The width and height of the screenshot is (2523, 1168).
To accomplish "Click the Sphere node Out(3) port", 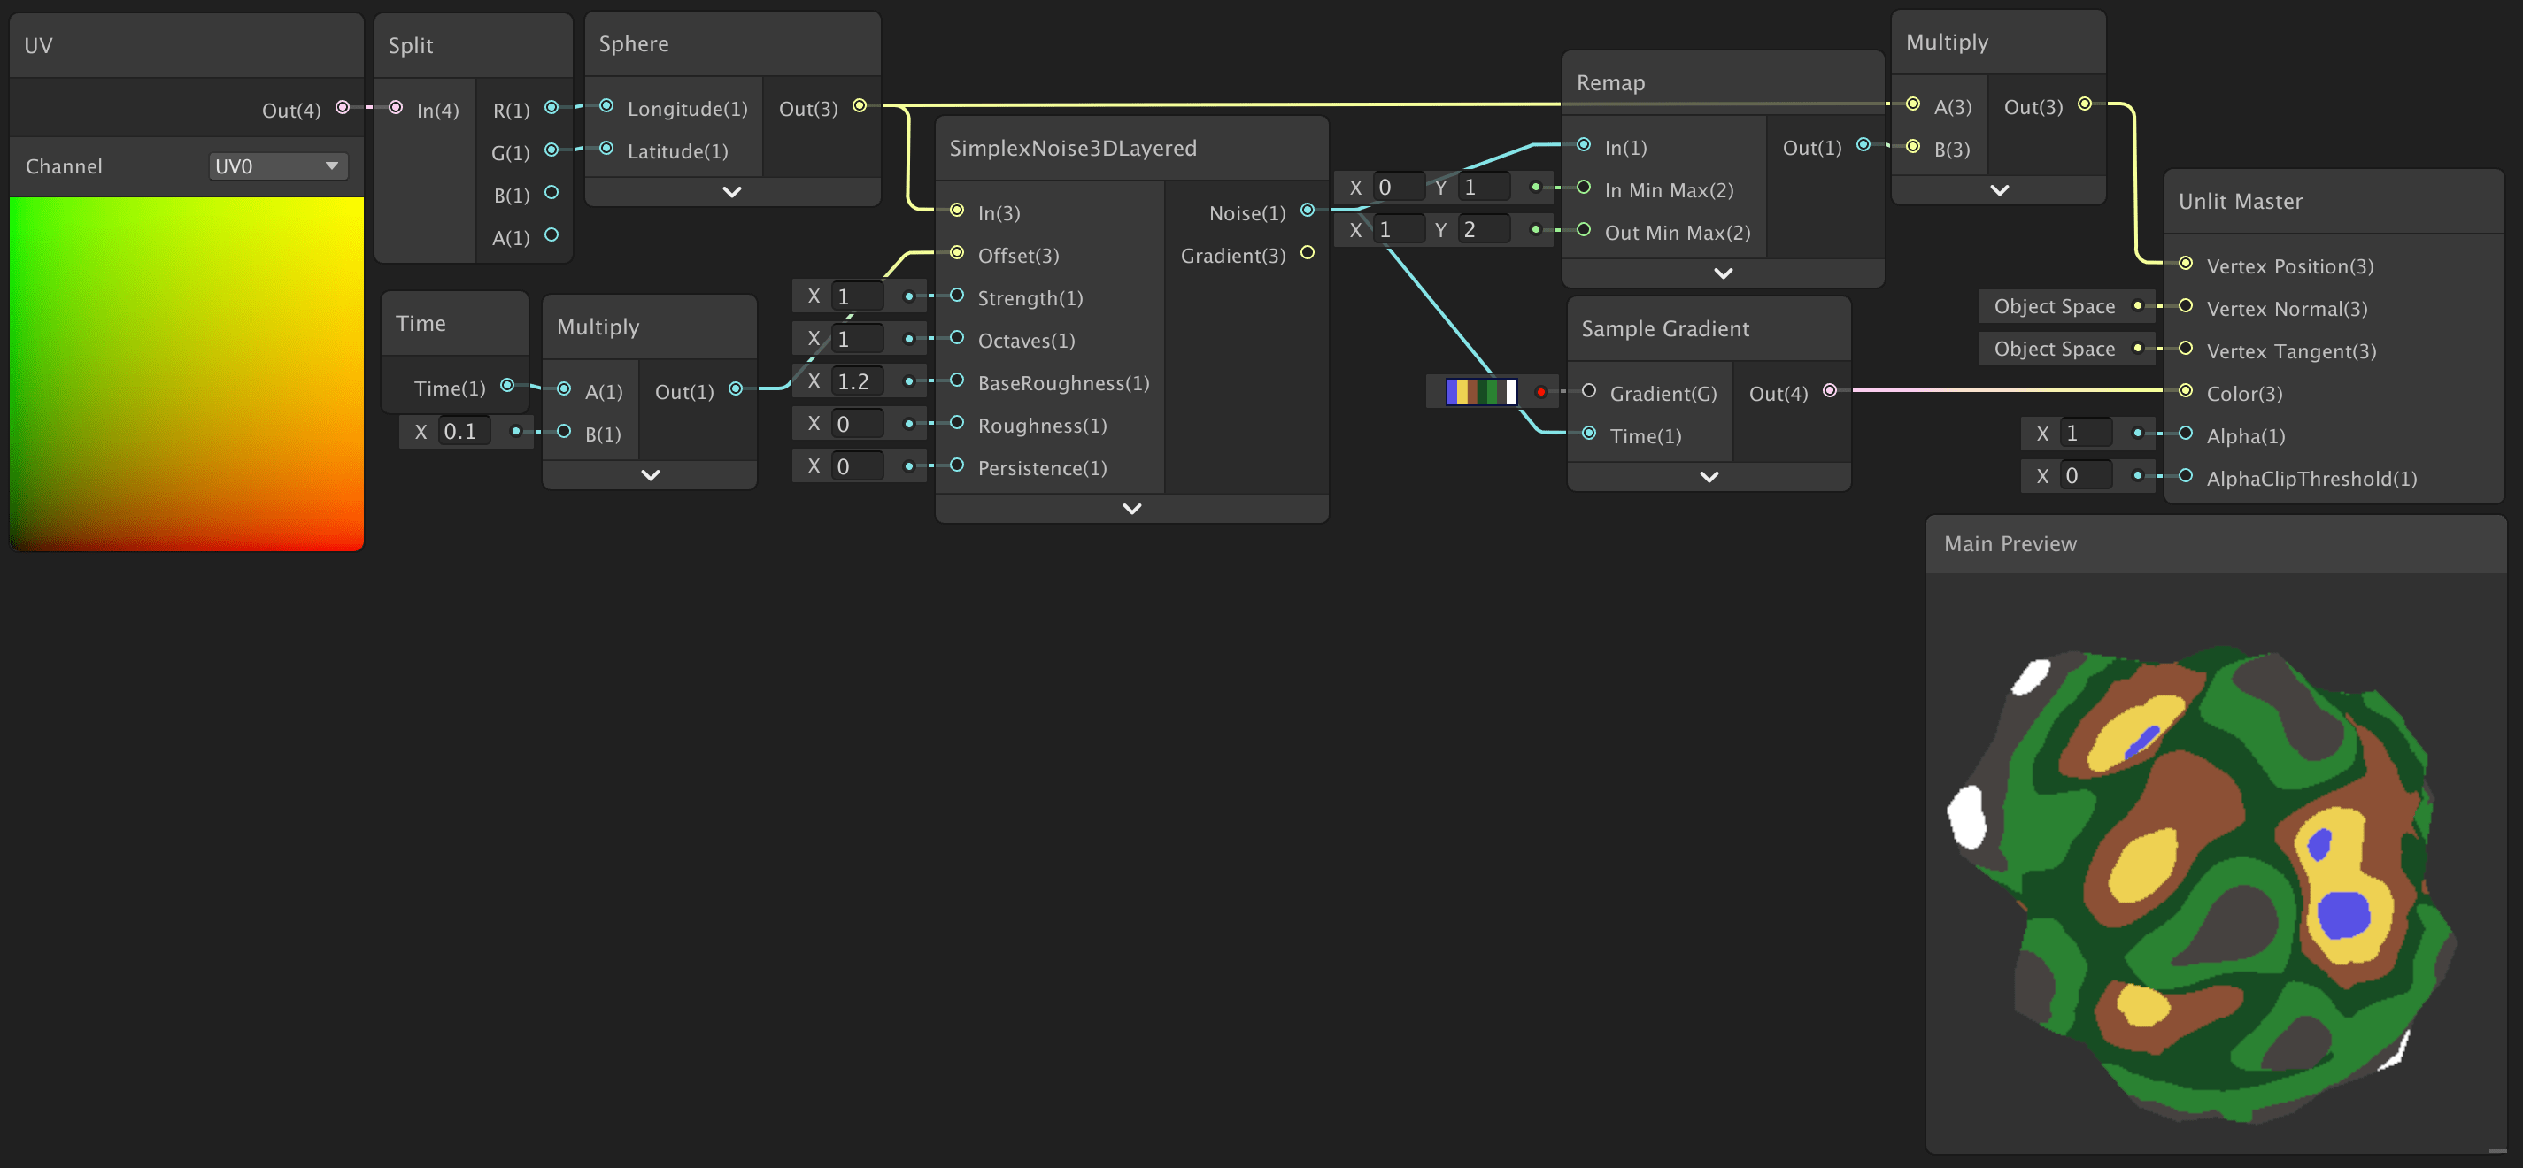I will (859, 105).
